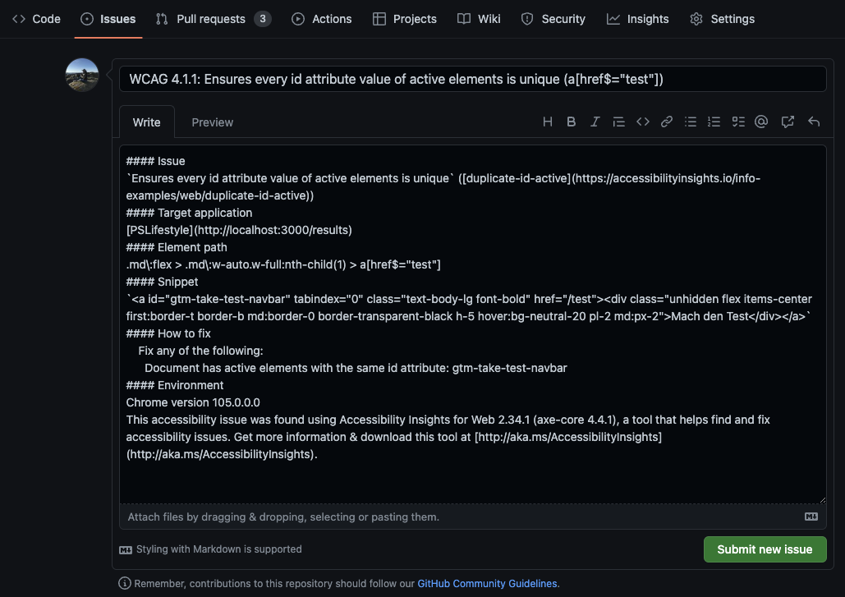Open Styling with Markdown is supported link
845x597 pixels.
pyautogui.click(x=211, y=549)
